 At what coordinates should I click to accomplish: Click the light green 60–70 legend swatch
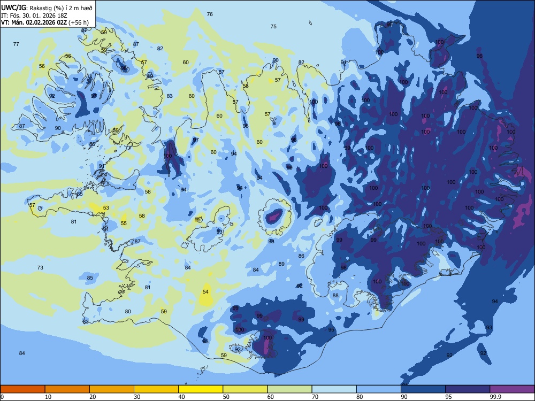[289, 389]
